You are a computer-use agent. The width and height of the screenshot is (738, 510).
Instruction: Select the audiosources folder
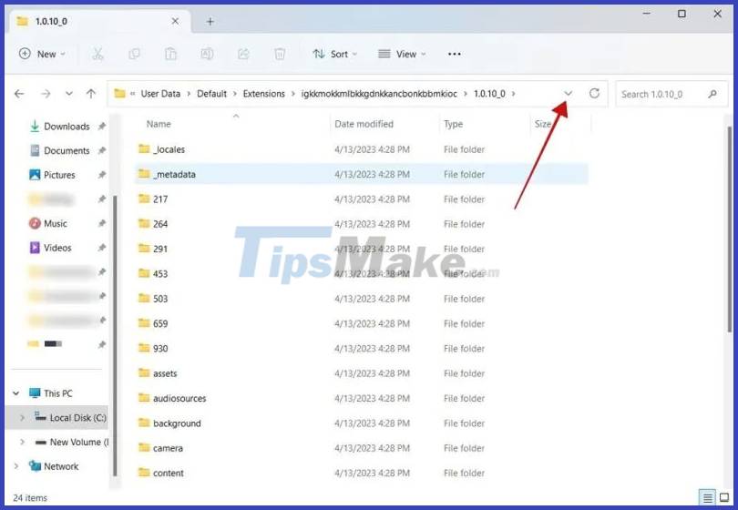[362, 399]
